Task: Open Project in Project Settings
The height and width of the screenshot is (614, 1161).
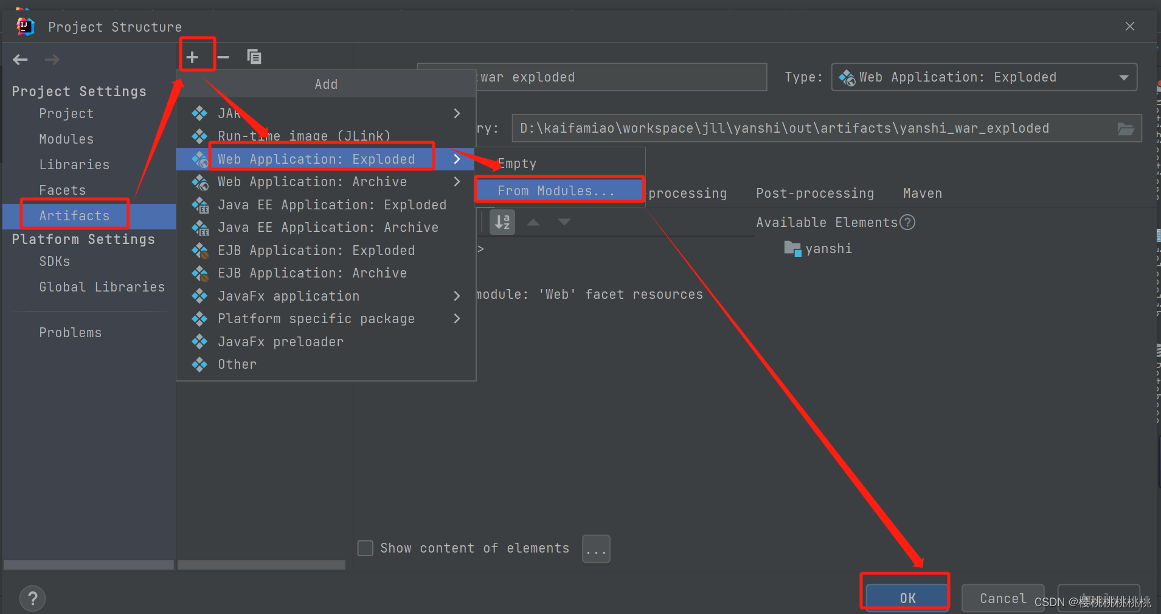Action: click(66, 114)
